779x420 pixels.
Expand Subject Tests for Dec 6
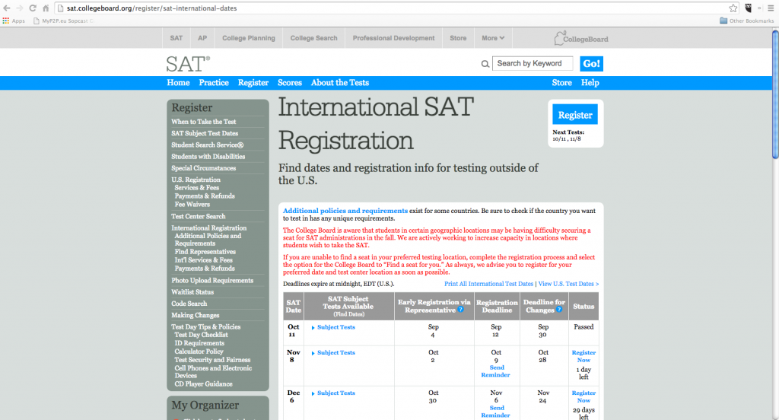tap(333, 393)
